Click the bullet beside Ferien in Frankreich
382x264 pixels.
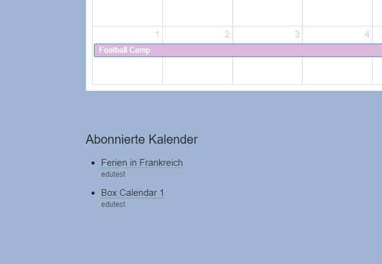point(93,163)
